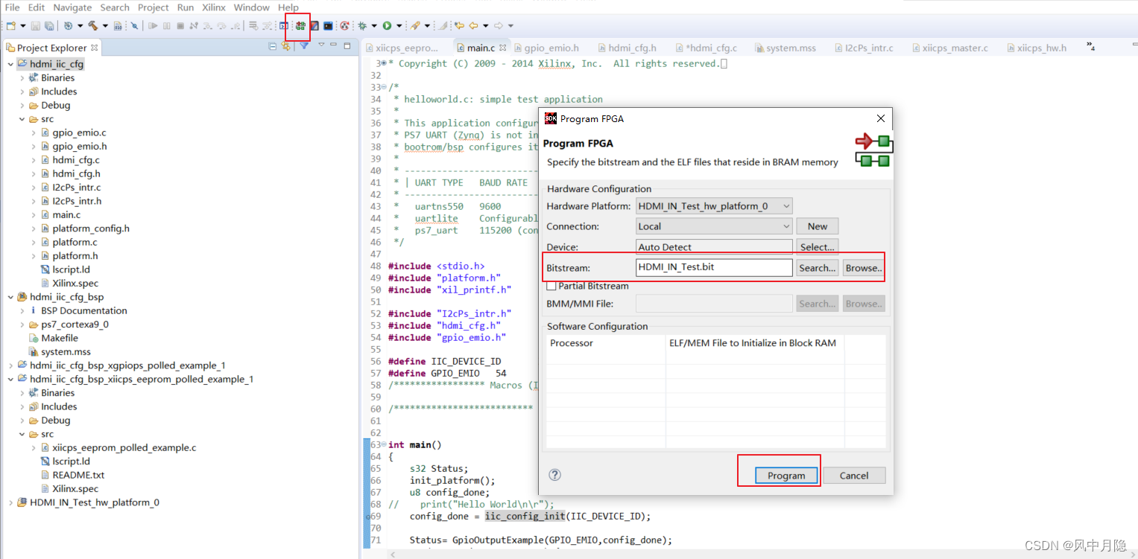The width and height of the screenshot is (1138, 559).
Task: Switch to the system.mss tab
Action: coord(785,48)
